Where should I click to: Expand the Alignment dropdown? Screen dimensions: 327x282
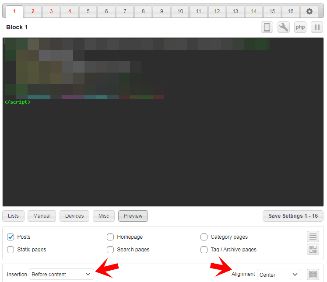coord(278,275)
